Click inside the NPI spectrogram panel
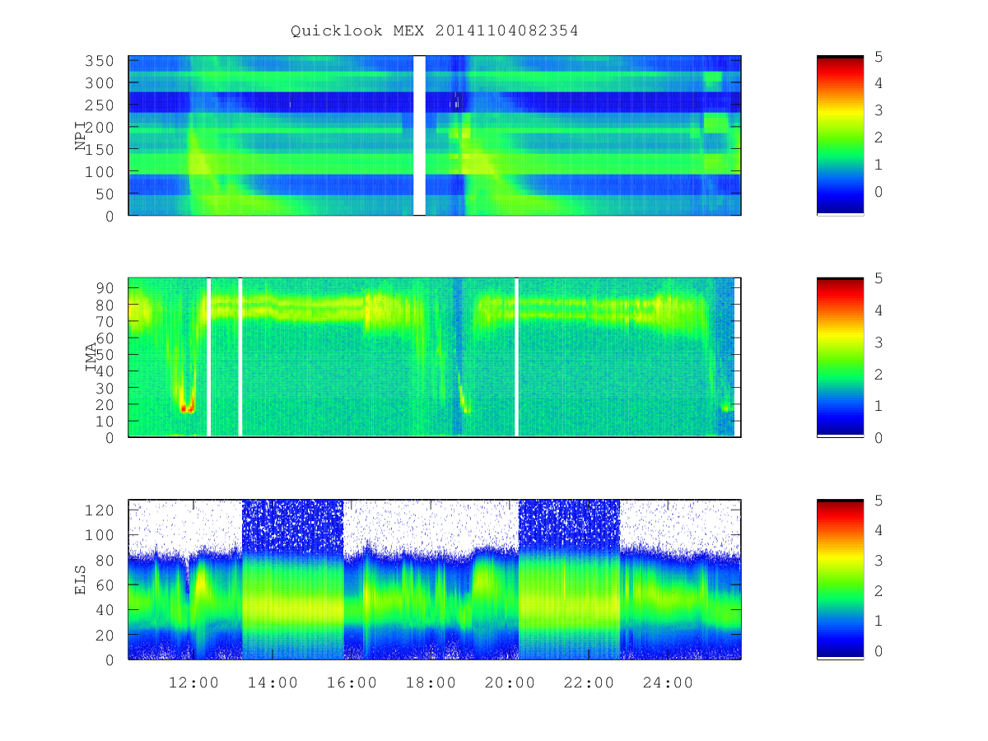This screenshot has height=741, width=988. coord(435,136)
